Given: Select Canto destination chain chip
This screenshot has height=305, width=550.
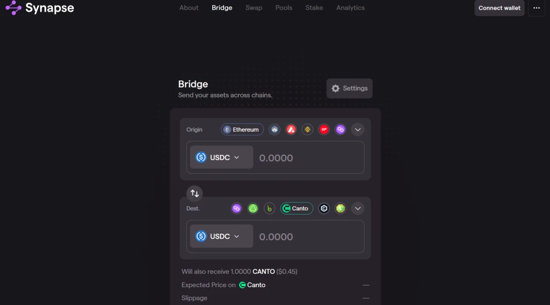Looking at the screenshot, I should click(296, 208).
